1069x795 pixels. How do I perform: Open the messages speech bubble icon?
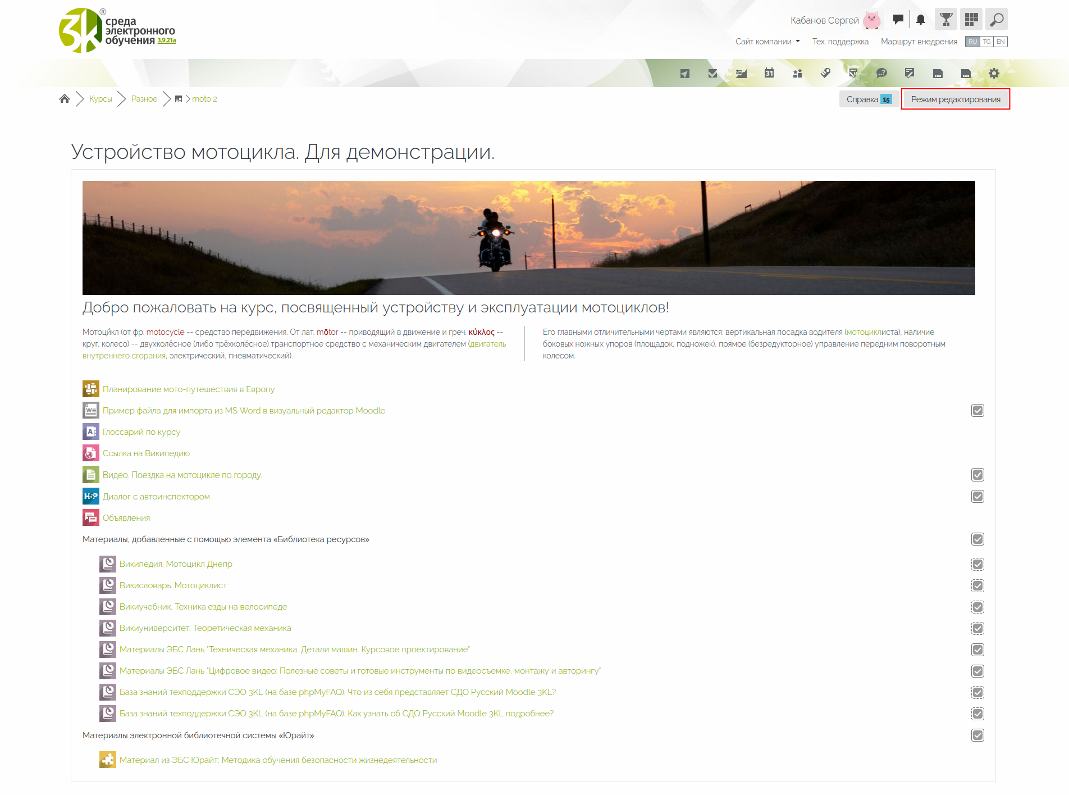(898, 20)
